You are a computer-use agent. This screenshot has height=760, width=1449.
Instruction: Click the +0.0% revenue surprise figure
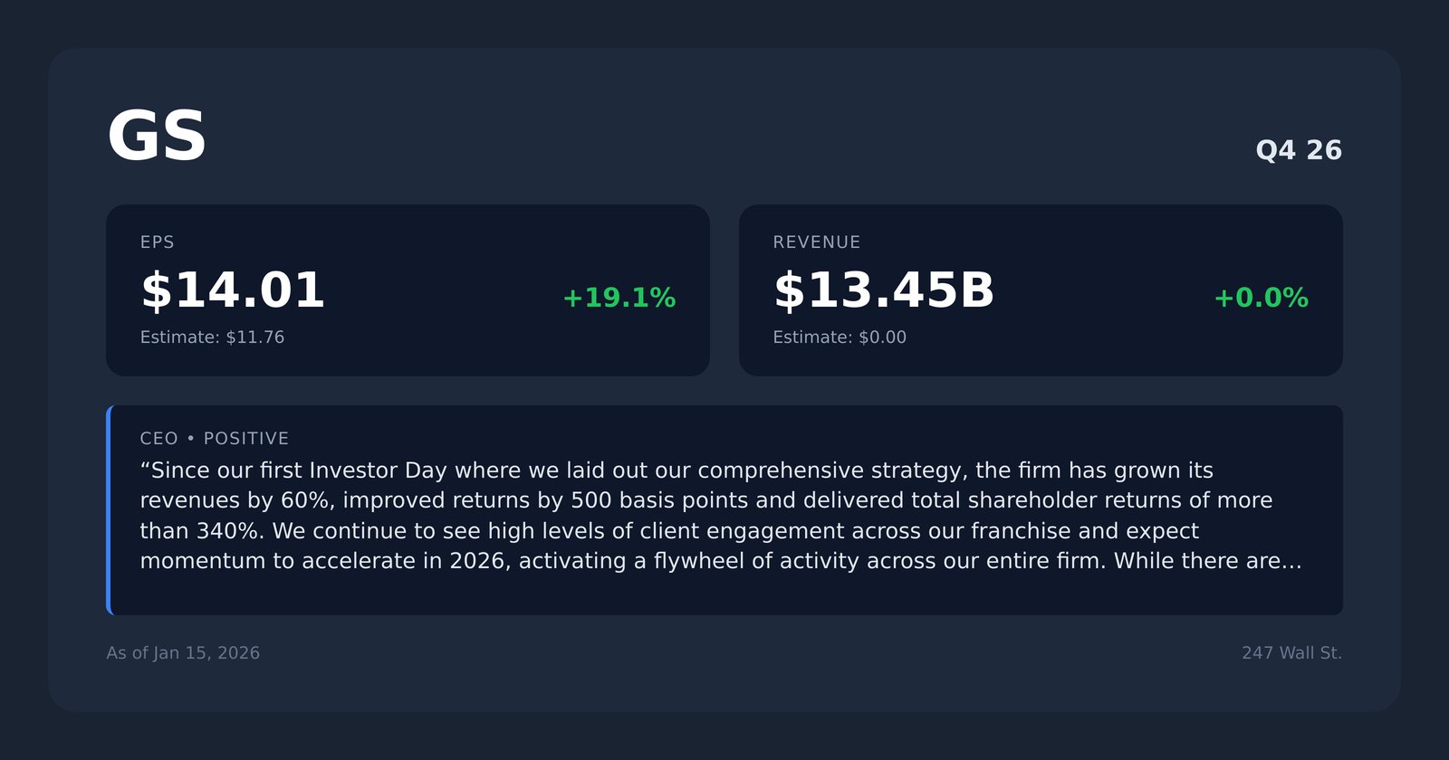point(1261,298)
